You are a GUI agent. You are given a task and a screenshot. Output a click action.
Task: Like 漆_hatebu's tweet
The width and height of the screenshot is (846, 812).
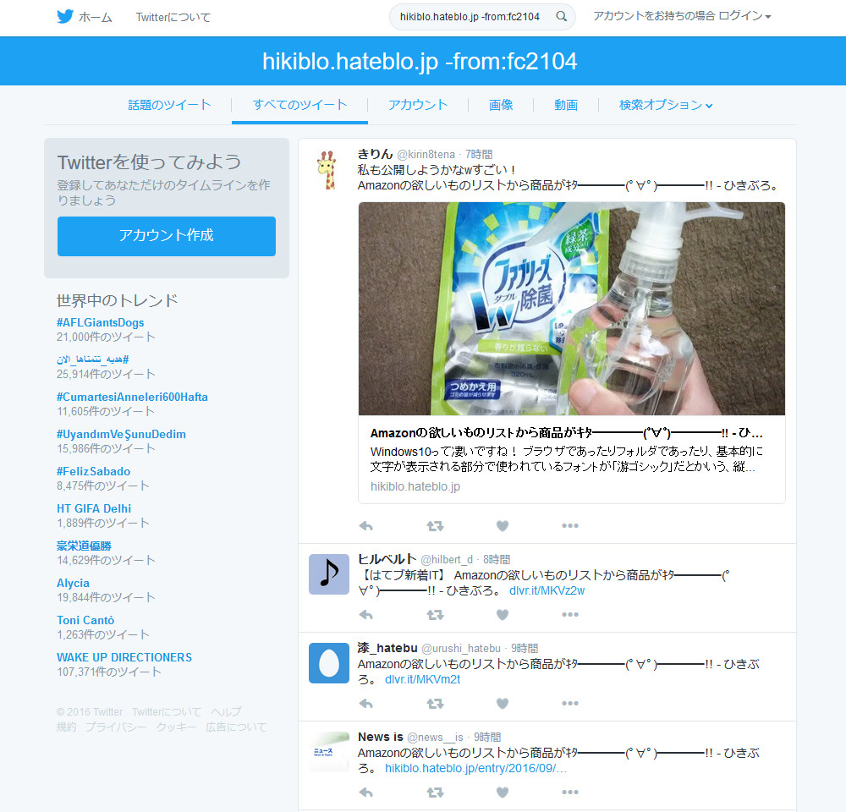coord(503,704)
